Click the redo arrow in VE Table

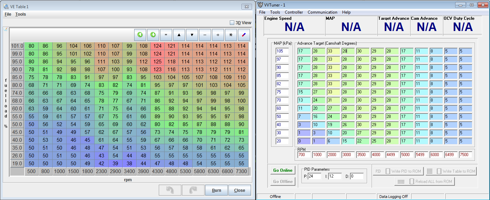pos(193,190)
